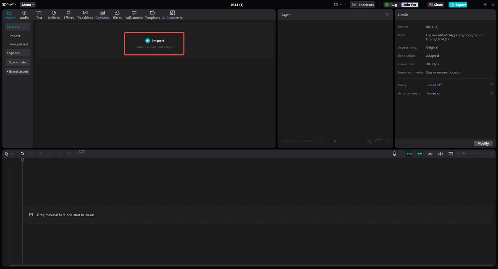Click the selection arrow tool

point(7,154)
